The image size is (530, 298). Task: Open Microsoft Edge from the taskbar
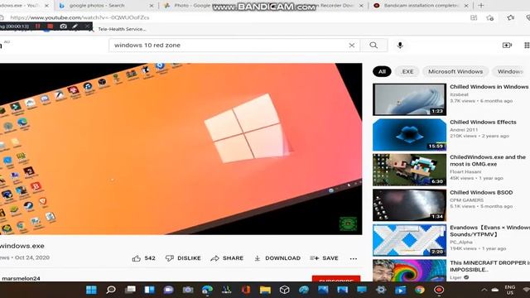click(207, 290)
